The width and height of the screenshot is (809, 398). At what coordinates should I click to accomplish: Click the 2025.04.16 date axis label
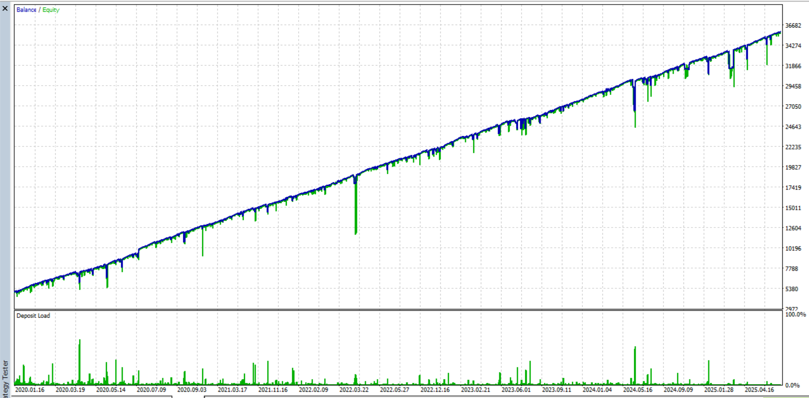coord(759,390)
